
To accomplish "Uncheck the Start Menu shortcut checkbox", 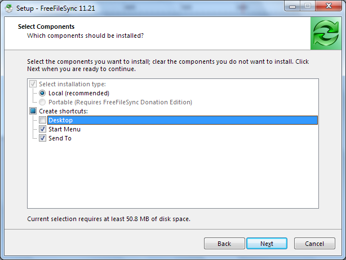I will click(x=43, y=129).
